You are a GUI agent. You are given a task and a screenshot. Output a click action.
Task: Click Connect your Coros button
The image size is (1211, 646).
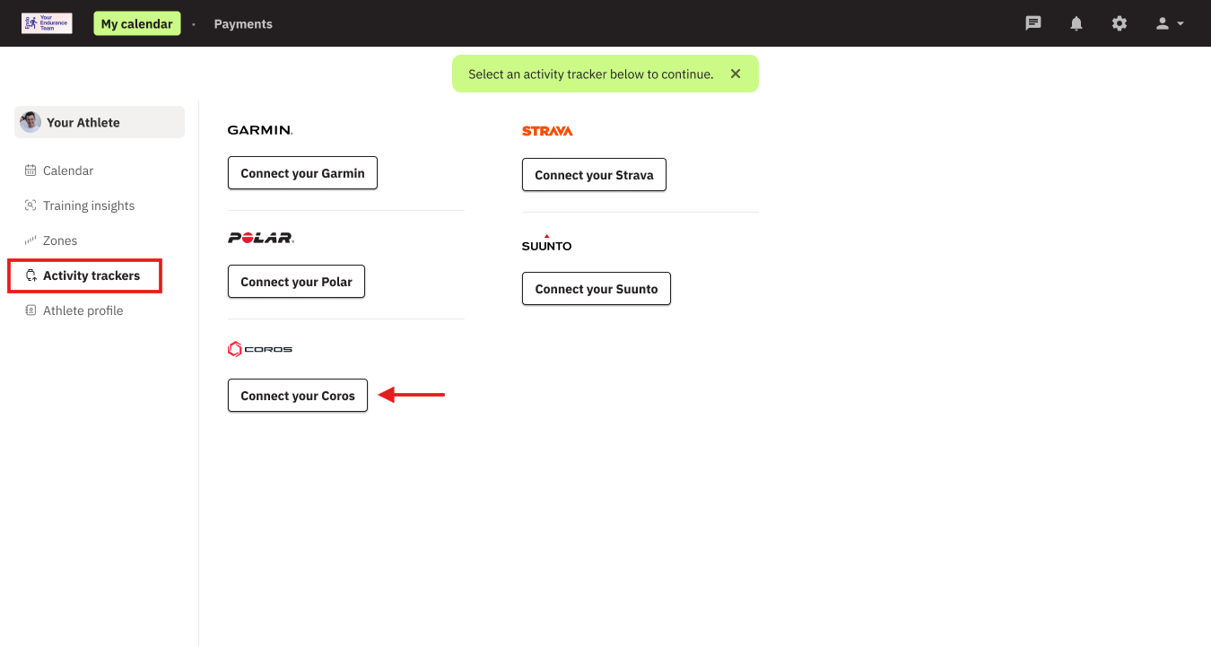point(298,396)
